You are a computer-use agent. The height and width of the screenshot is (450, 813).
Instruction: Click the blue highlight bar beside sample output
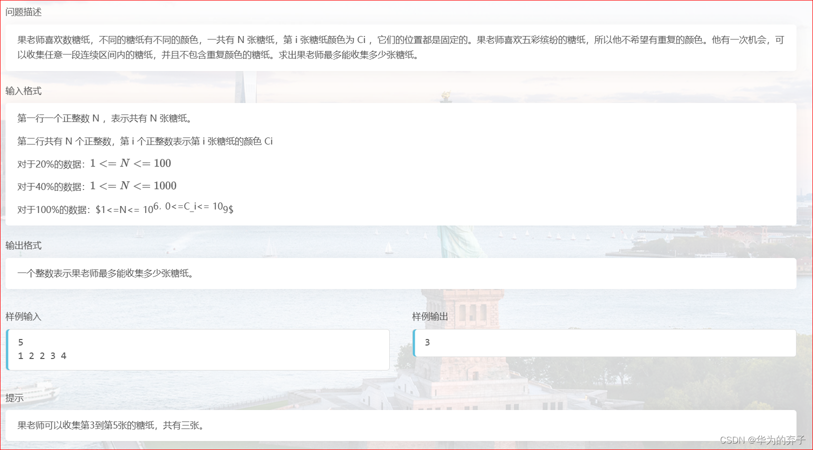414,342
